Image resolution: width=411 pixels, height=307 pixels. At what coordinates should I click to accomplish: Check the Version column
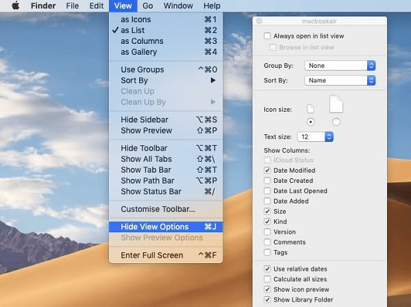(267, 232)
